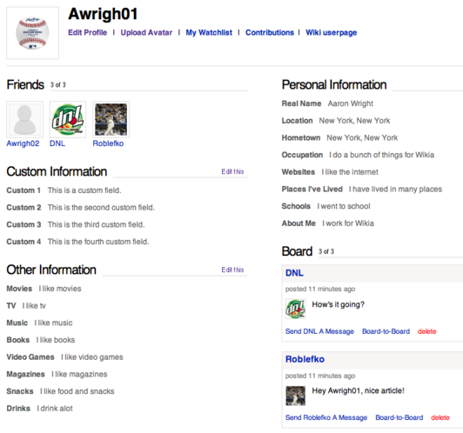Open Awrigh02's default silhouette avatar
Viewport: 463px width, 433px height.
tap(24, 119)
